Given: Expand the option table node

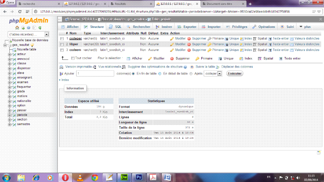Looking at the screenshot, I should pos(9,106).
